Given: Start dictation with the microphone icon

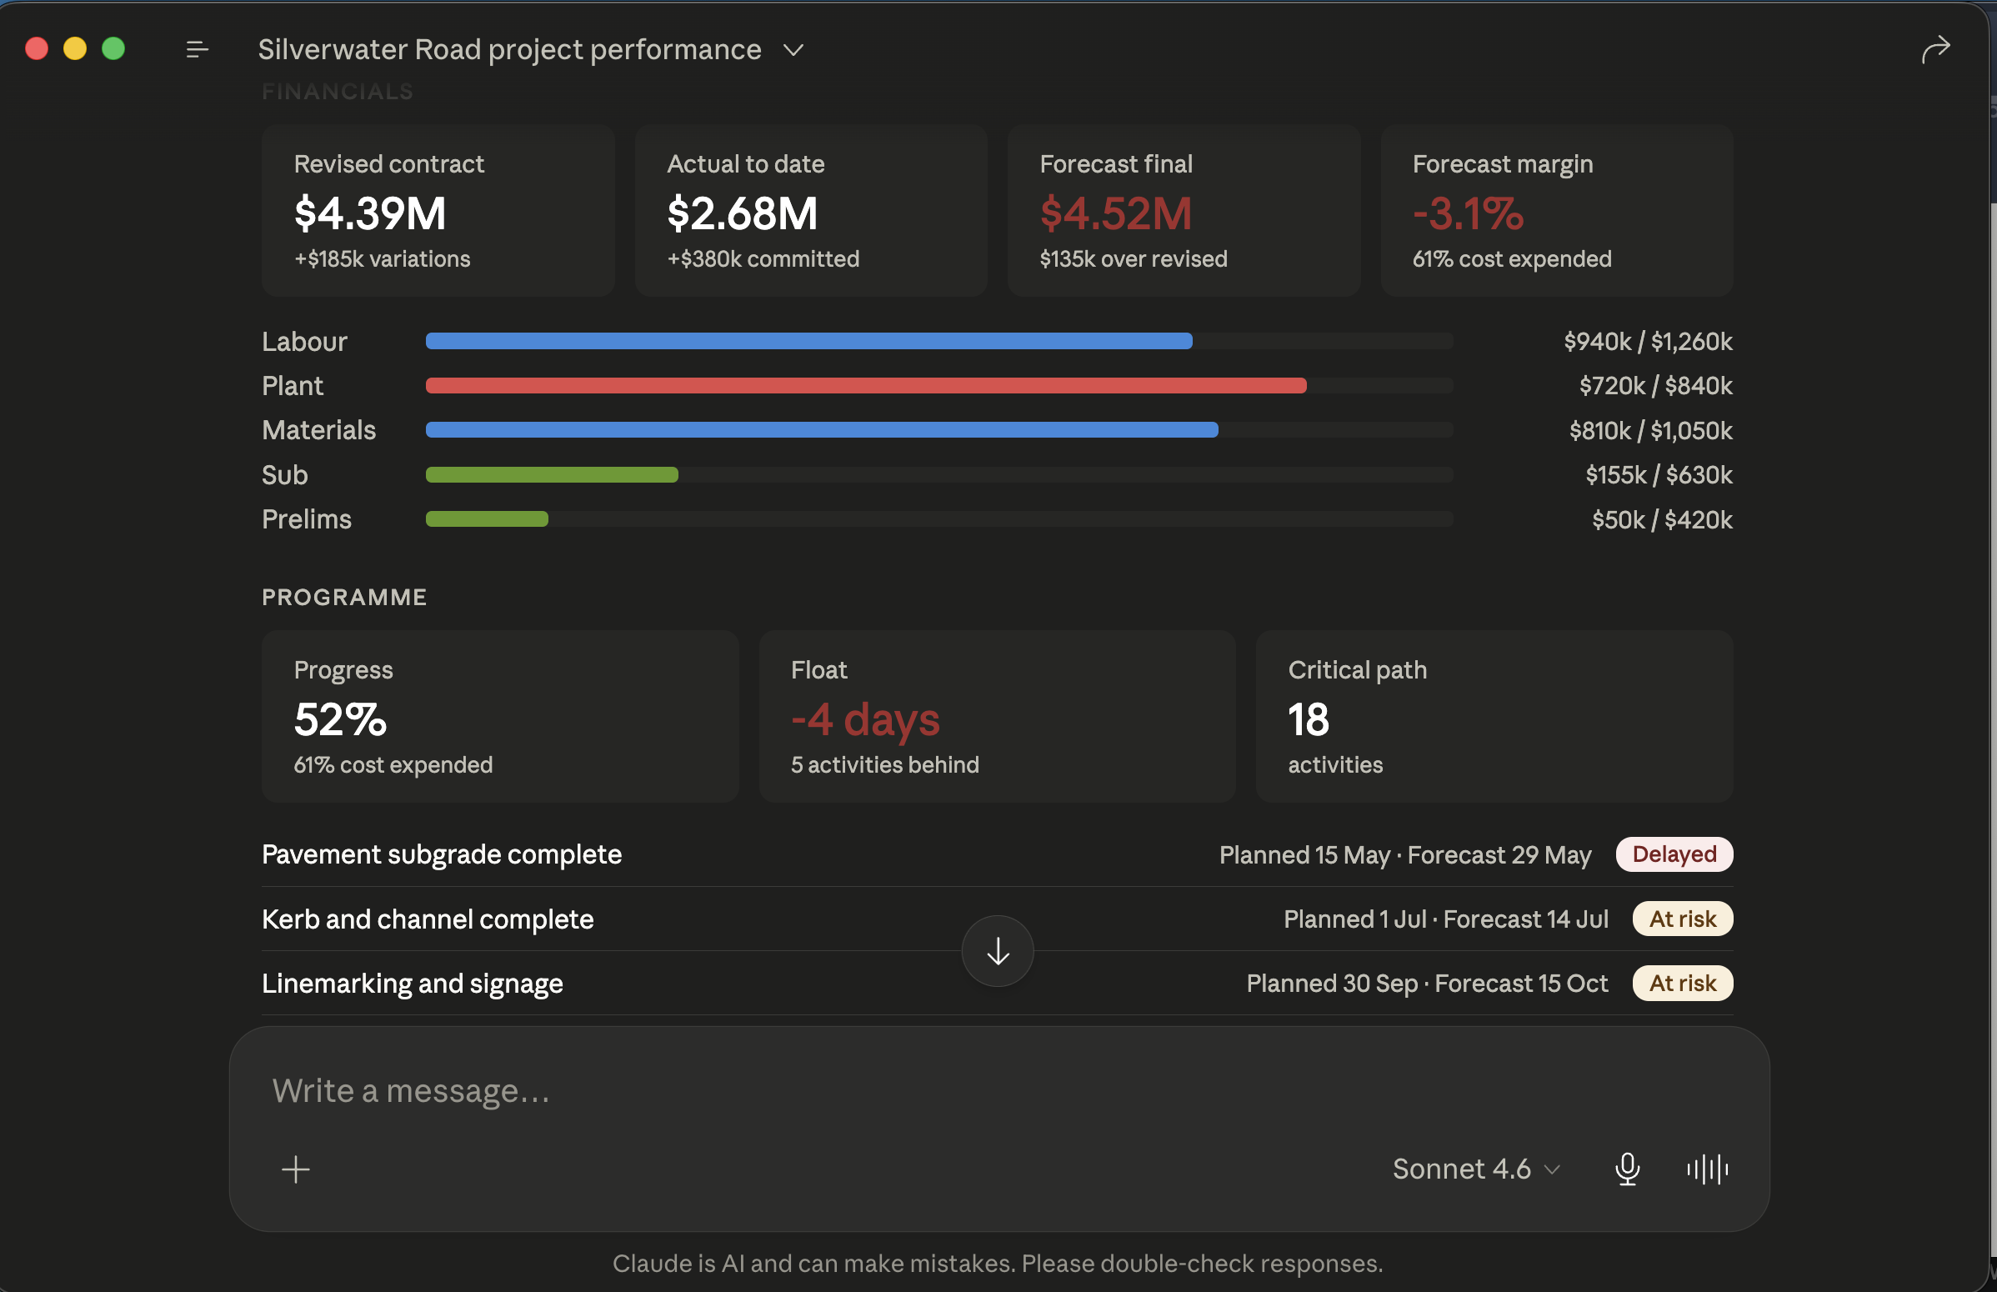Looking at the screenshot, I should click(x=1627, y=1169).
